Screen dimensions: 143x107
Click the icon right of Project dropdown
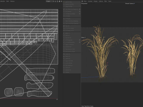tap(55, 1)
